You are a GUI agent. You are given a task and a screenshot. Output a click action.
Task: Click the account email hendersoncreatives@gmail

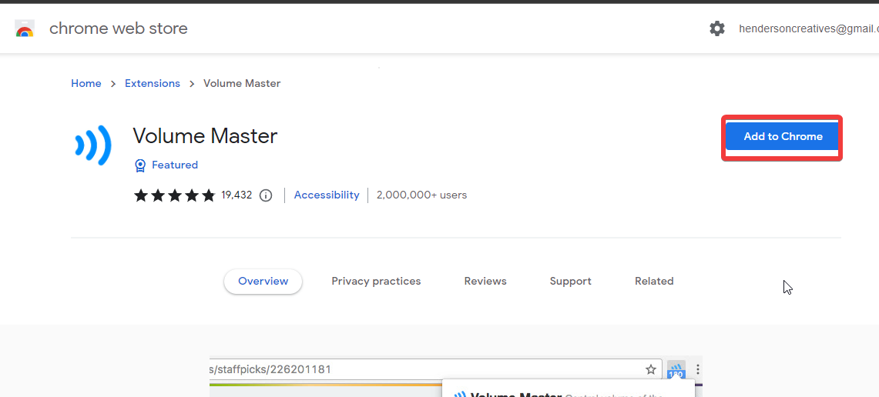[808, 28]
